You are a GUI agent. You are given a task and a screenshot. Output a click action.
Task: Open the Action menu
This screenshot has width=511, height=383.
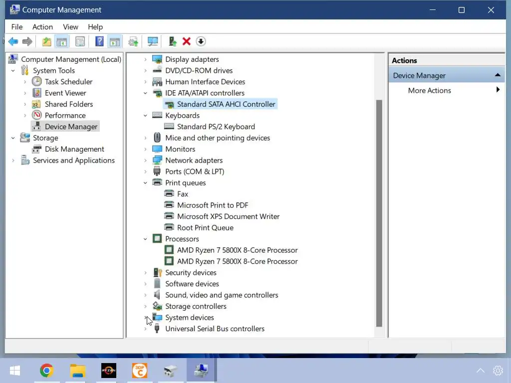pyautogui.click(x=42, y=27)
